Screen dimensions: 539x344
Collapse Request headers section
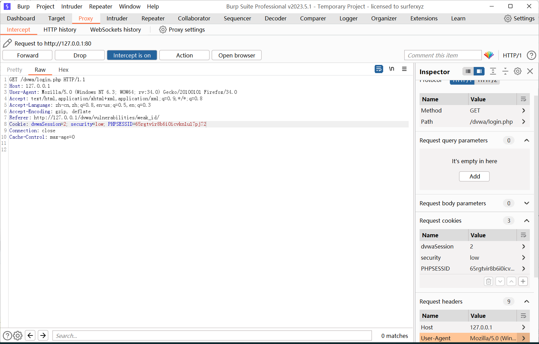coord(526,302)
